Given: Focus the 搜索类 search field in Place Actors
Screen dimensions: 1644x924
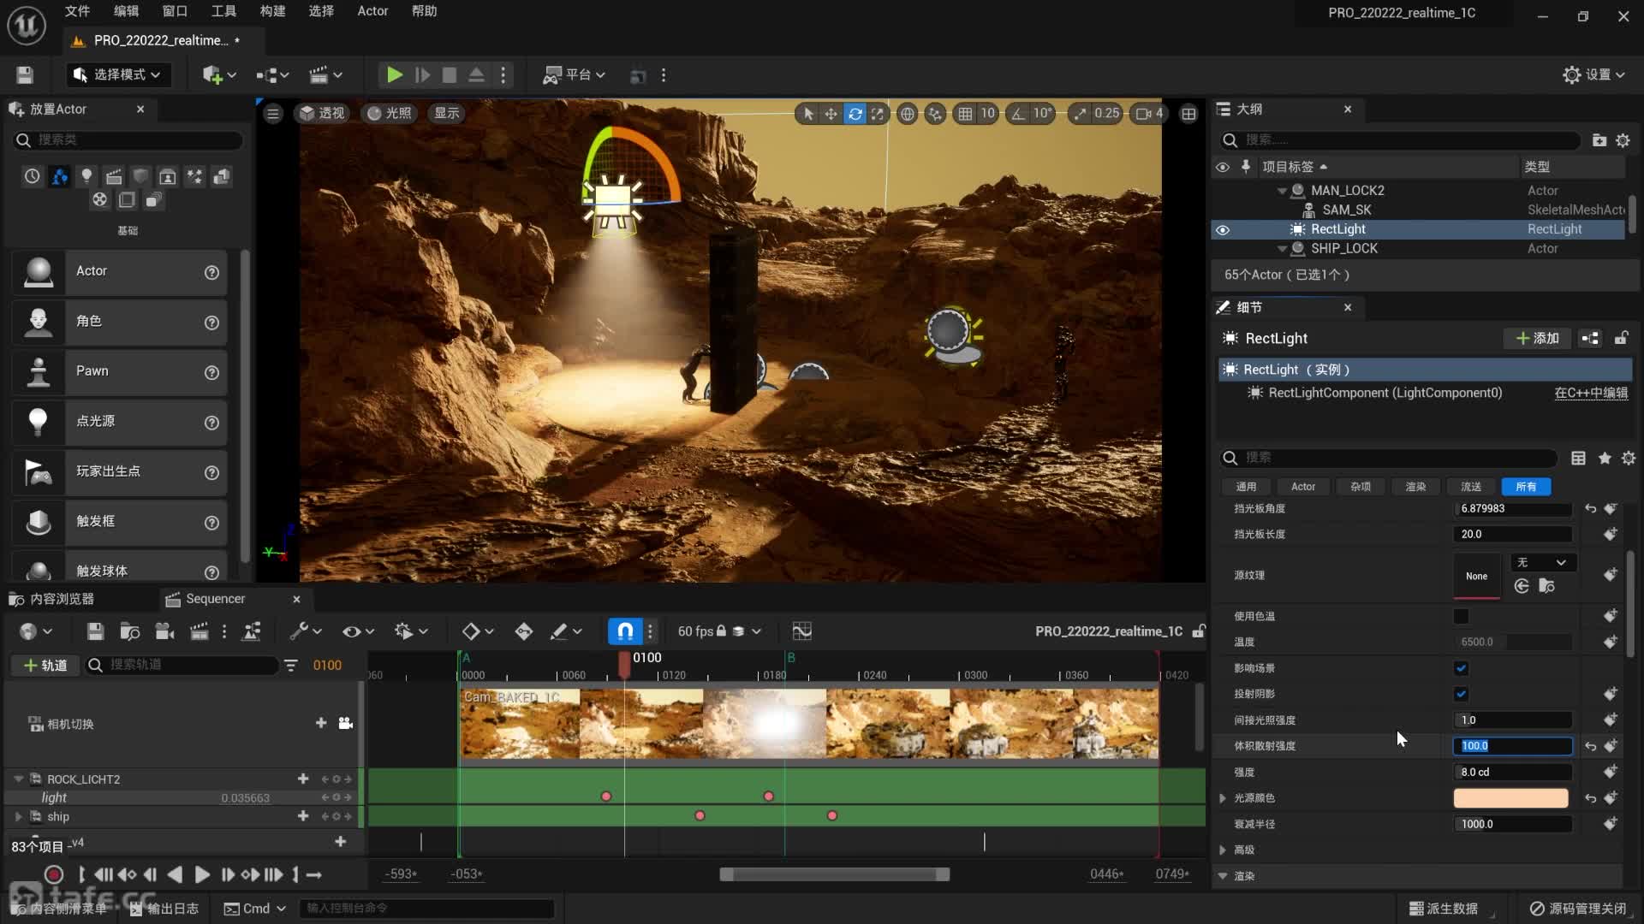Looking at the screenshot, I should pos(128,139).
